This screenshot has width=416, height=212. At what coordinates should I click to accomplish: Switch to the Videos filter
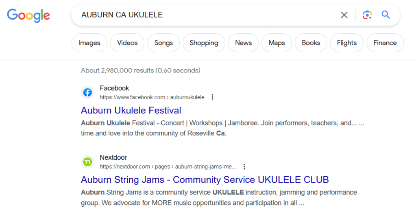click(x=127, y=43)
